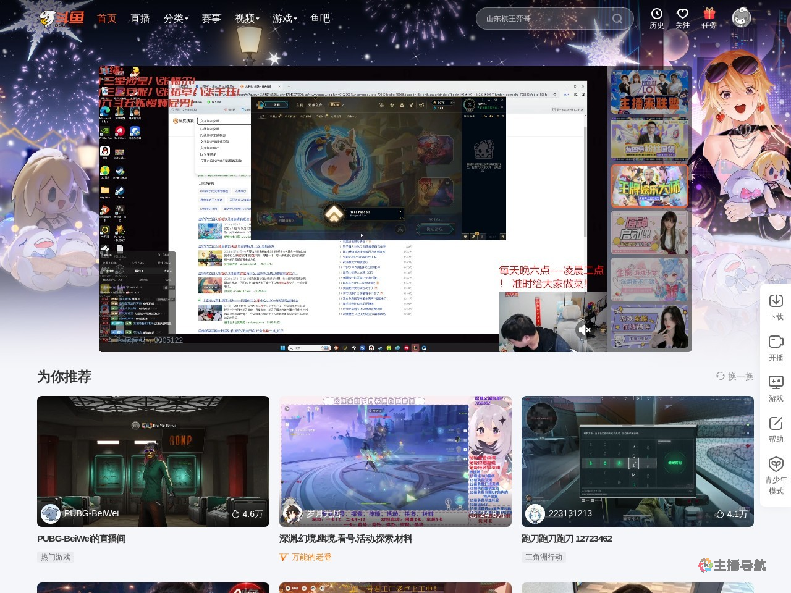Open the 任务 gift icon
Viewport: 791px width, 593px height.
tap(709, 14)
